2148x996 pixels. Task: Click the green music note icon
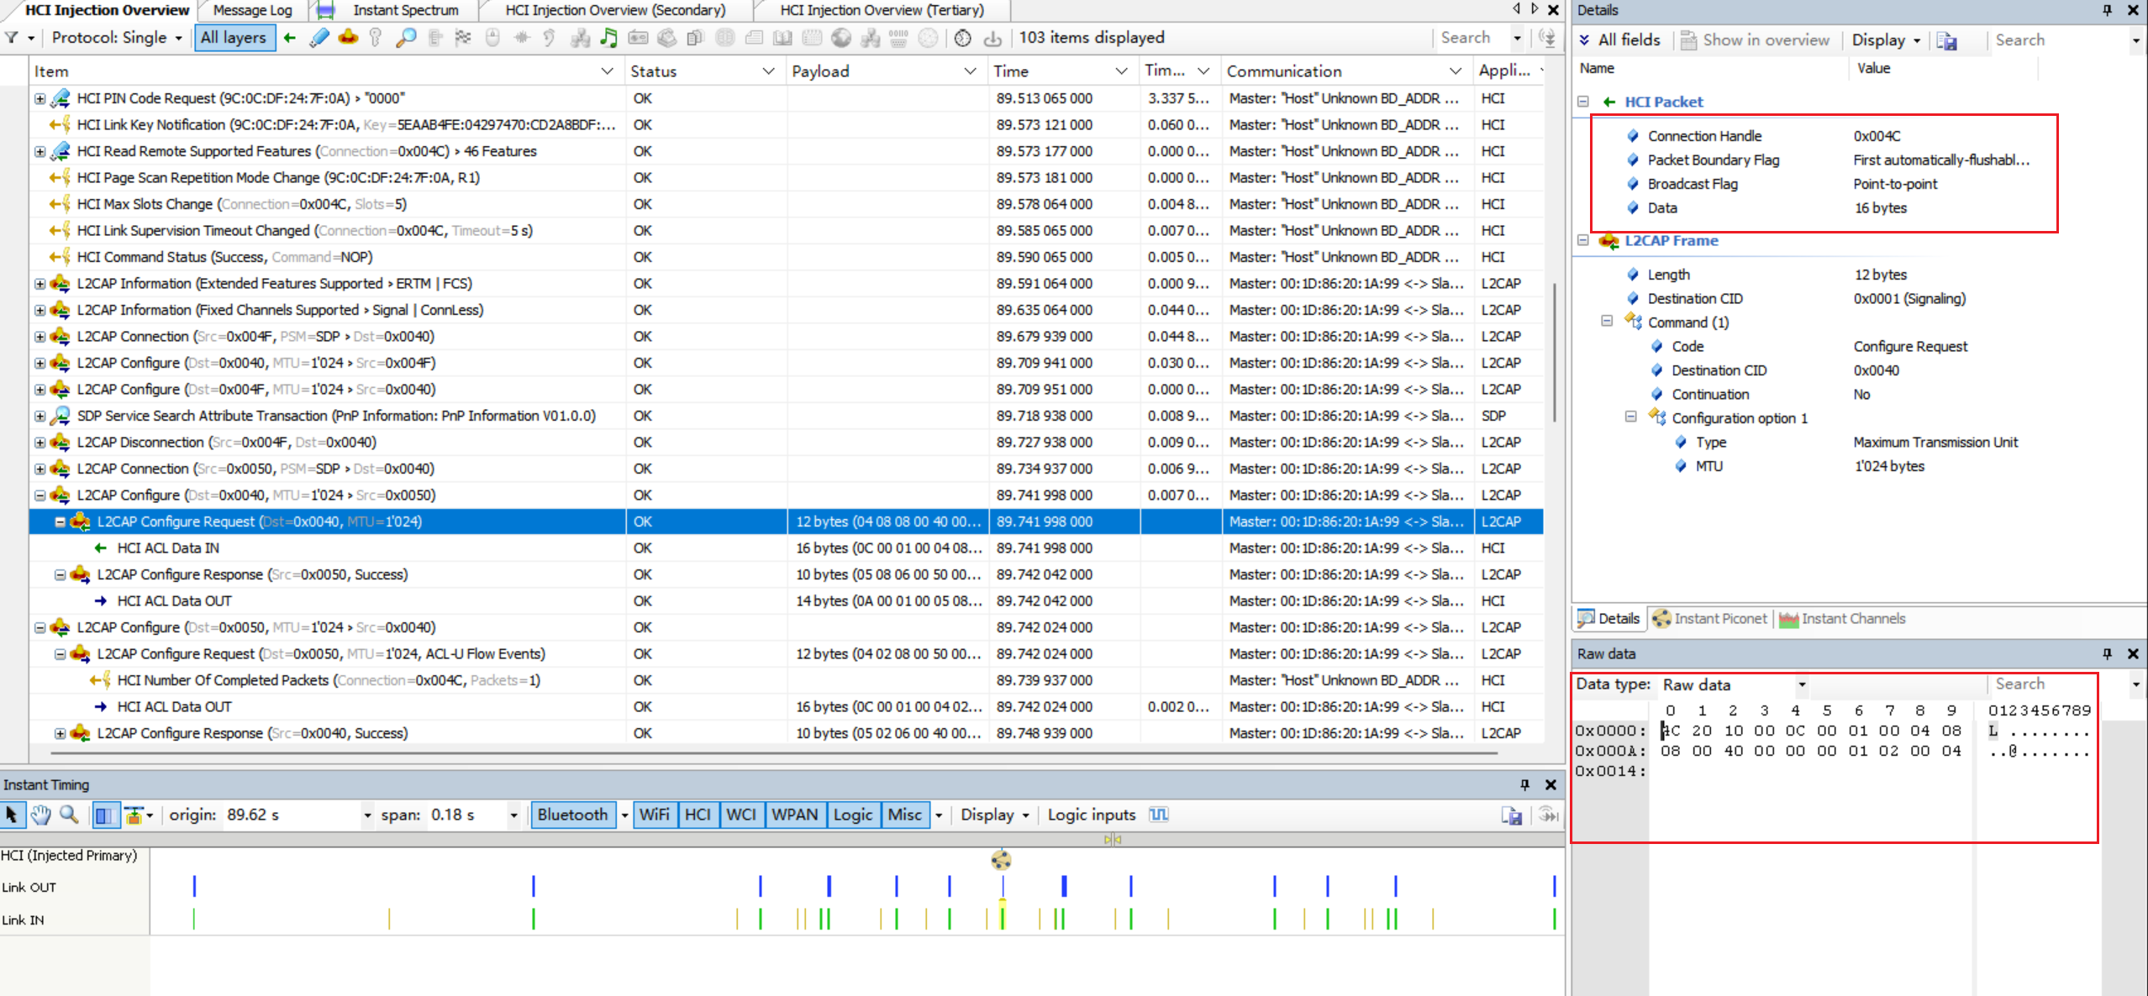[x=608, y=38]
